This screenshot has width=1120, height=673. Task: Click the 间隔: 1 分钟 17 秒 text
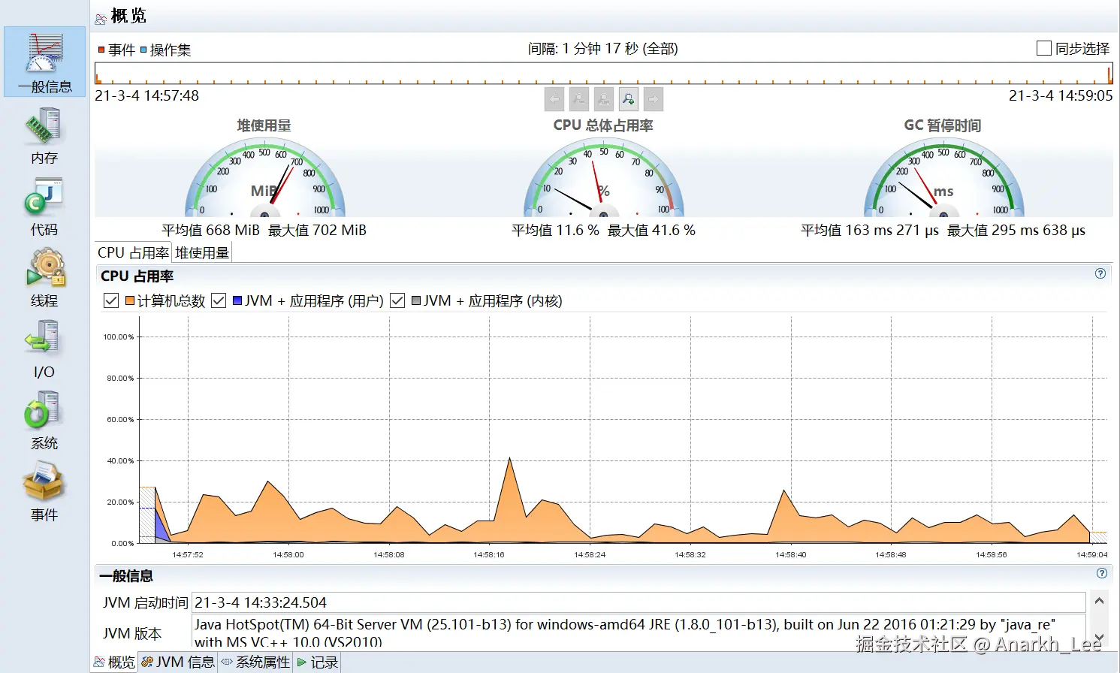point(602,48)
